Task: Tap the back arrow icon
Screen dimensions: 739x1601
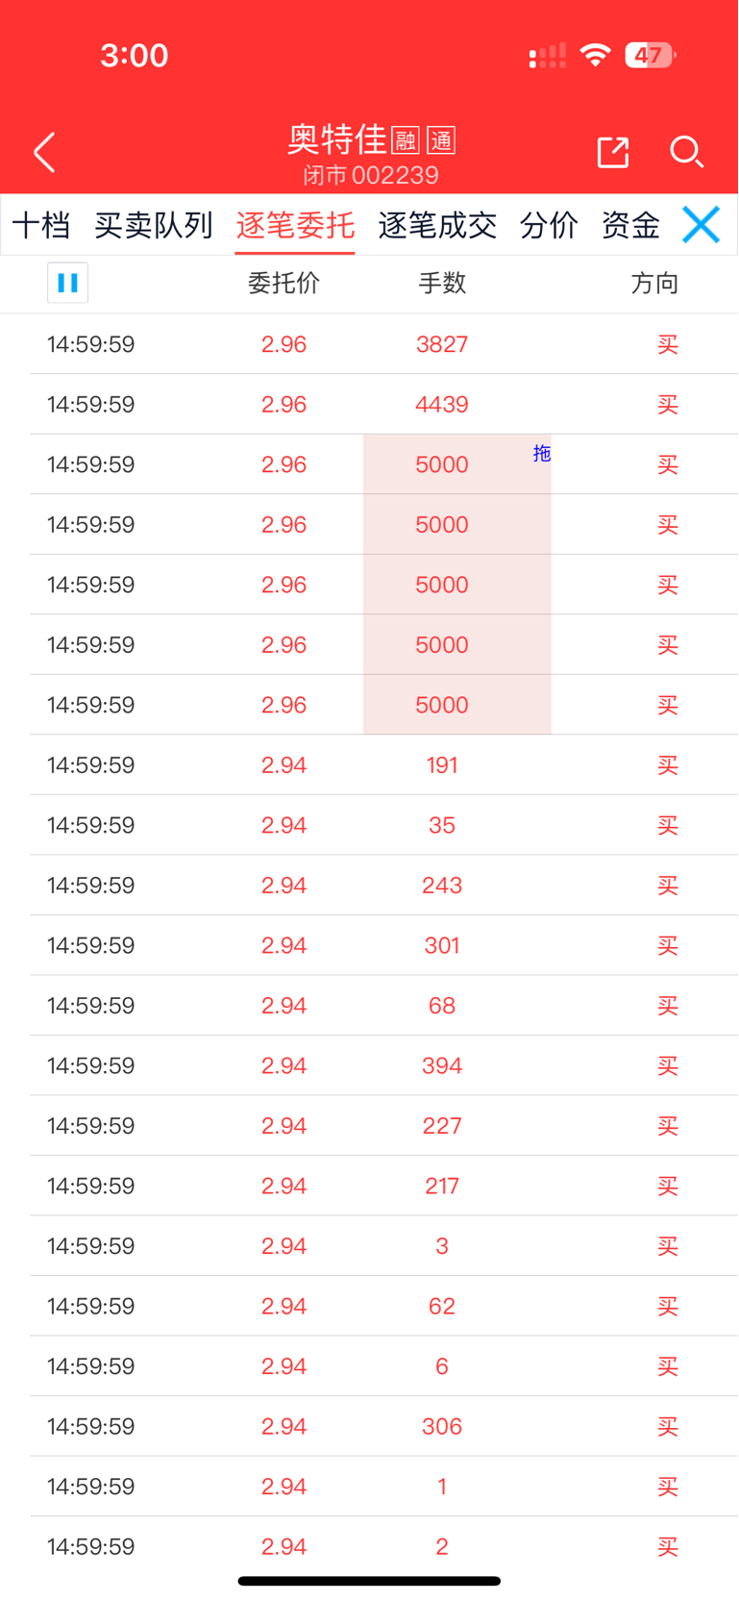Action: [44, 152]
